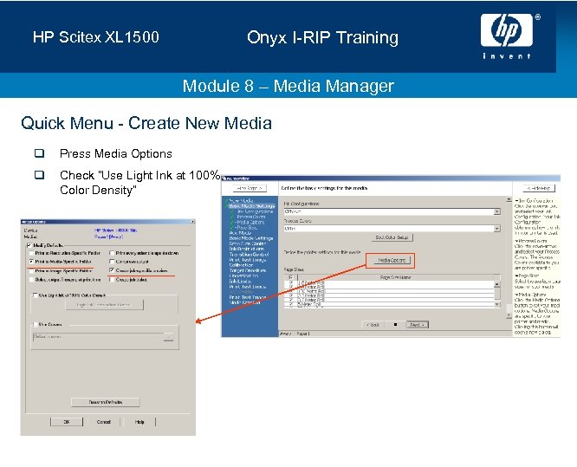The image size is (577, 467).
Task: Click OK in the Media Options dialog
Action: (x=67, y=422)
